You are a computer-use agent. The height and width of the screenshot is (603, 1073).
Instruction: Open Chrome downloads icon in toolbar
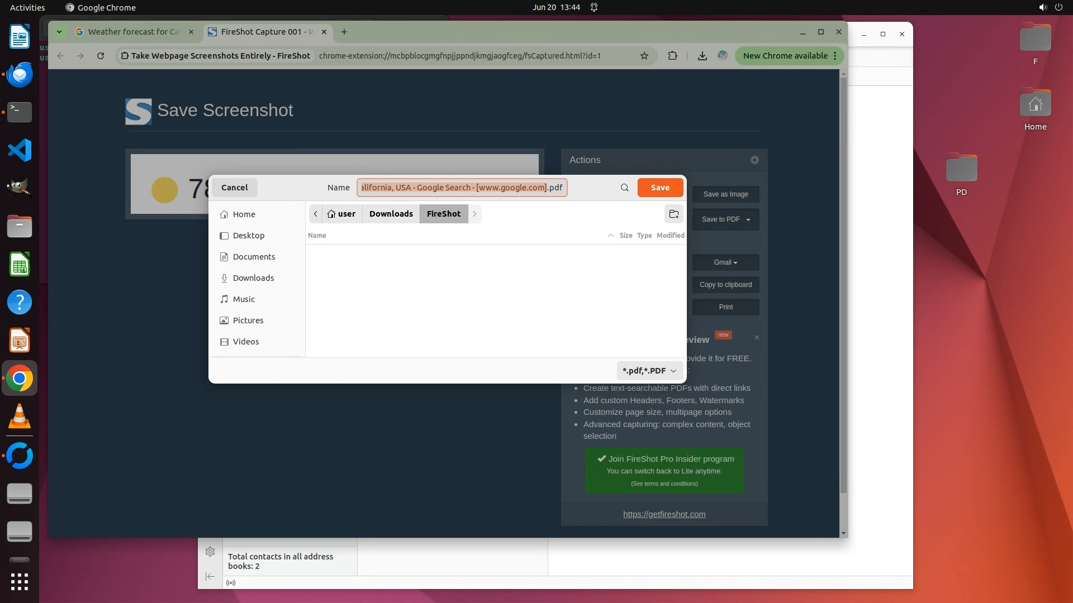[702, 56]
